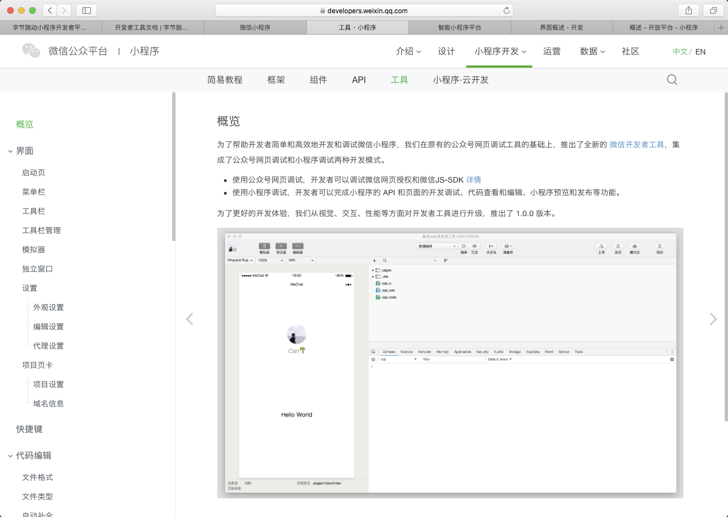Open 编辑设置 sidebar item
The image size is (728, 517).
tap(48, 327)
